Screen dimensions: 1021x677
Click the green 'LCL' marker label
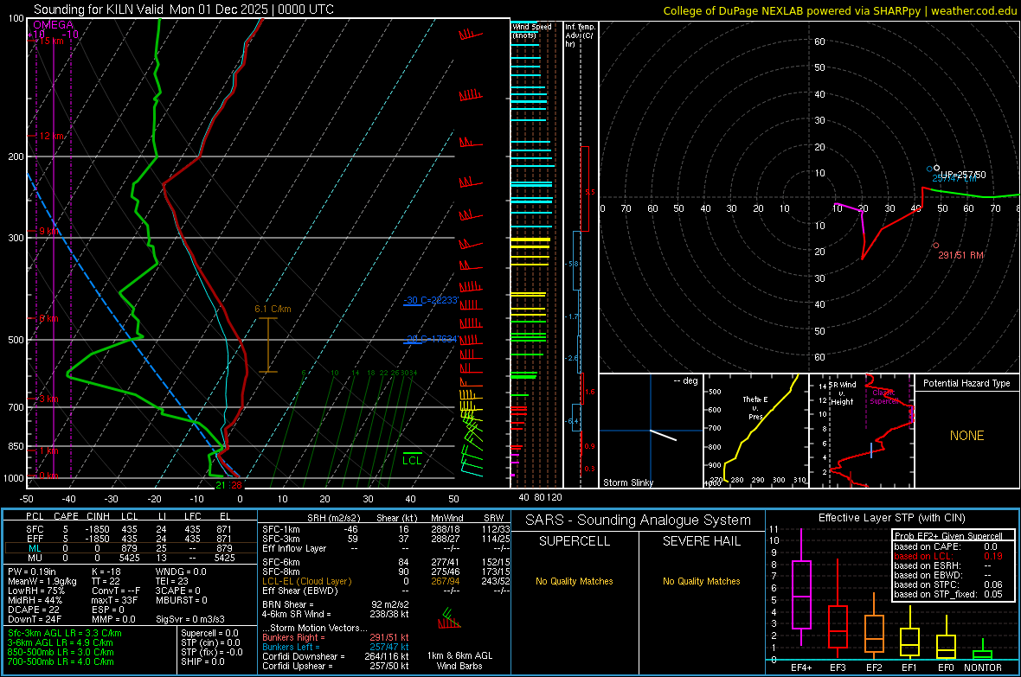tap(412, 461)
